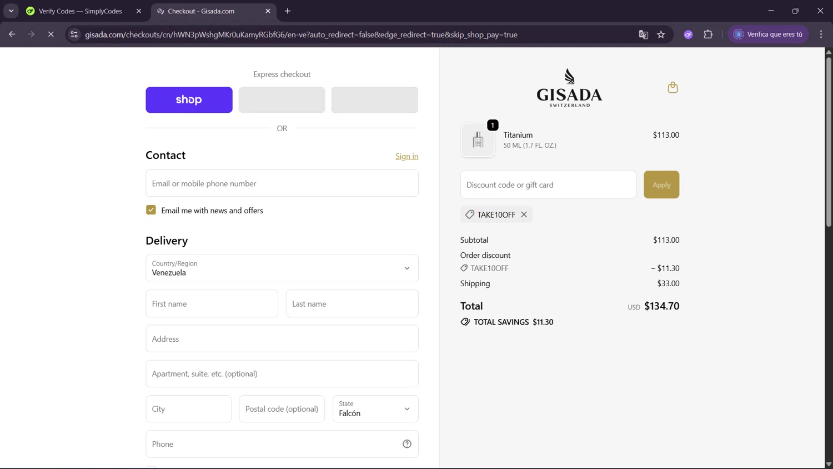Click the phone field help question icon
The image size is (833, 469).
[407, 444]
